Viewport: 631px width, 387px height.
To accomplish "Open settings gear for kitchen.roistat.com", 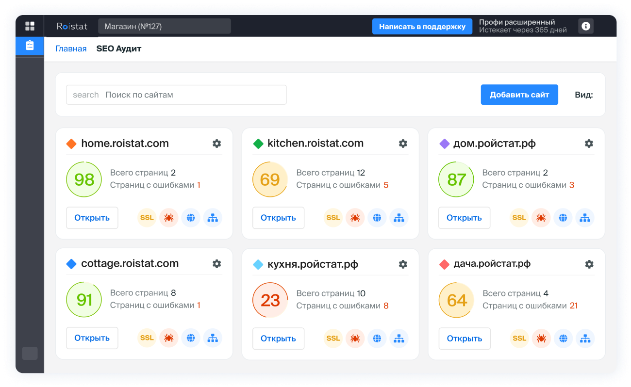I will pos(403,144).
